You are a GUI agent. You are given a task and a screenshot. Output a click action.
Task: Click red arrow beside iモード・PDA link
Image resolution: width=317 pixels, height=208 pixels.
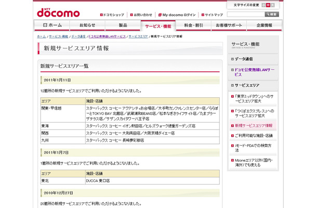pos(232,146)
